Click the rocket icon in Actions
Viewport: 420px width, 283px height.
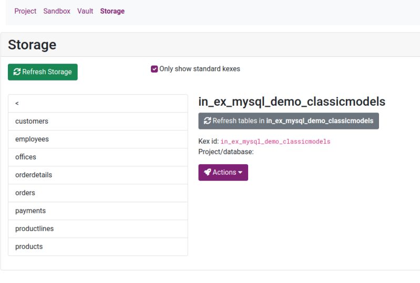(x=208, y=172)
